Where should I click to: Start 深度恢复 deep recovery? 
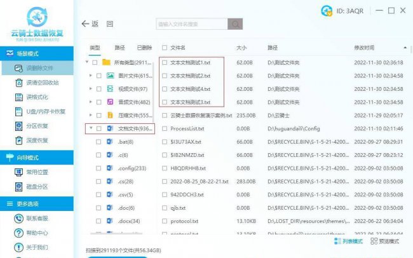tap(32, 140)
